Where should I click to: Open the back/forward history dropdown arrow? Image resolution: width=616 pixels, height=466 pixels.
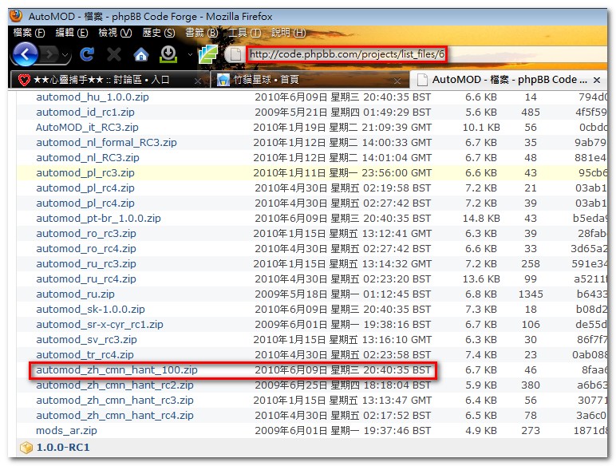[x=65, y=54]
